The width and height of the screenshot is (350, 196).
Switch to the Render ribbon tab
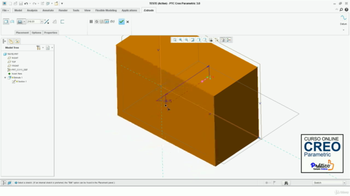(x=63, y=10)
